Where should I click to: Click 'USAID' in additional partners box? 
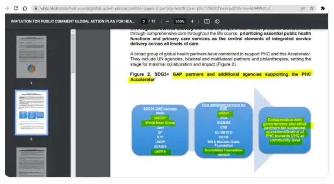[224, 113]
